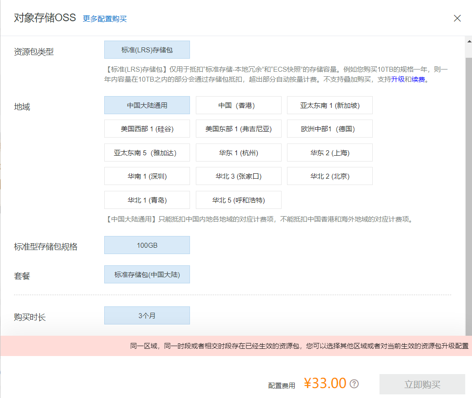Choose region 华北 1 (青岛)

(x=147, y=200)
